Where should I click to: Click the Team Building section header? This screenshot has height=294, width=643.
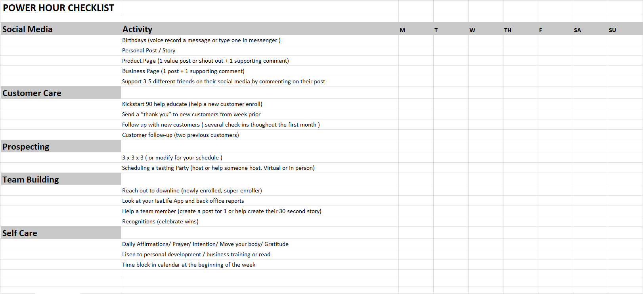pos(61,179)
